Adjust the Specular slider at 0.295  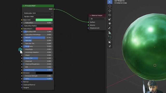tap(38, 41)
